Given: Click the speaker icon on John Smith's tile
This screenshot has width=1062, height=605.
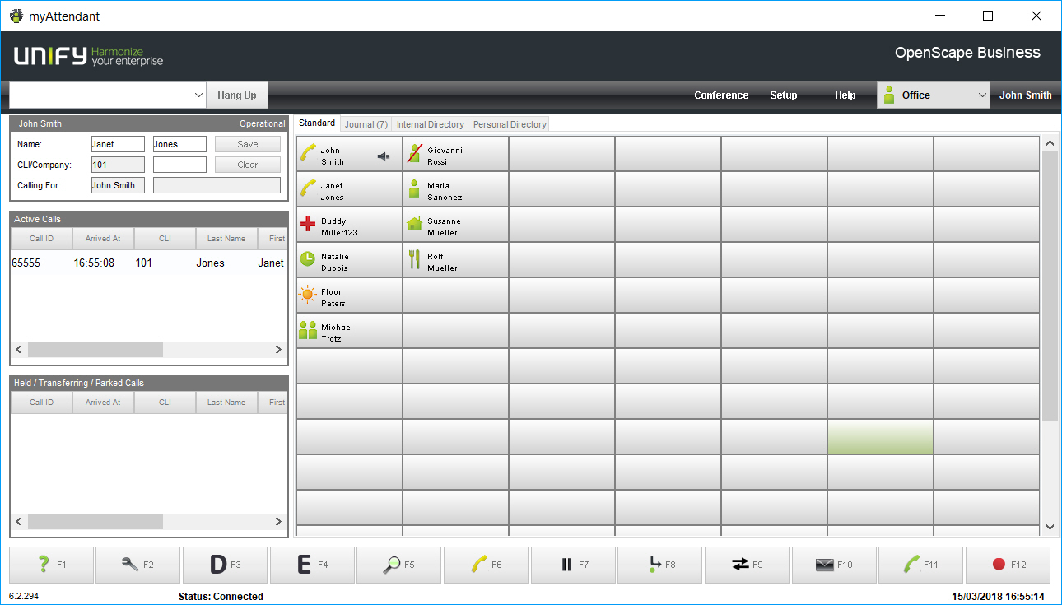Looking at the screenshot, I should (x=384, y=156).
